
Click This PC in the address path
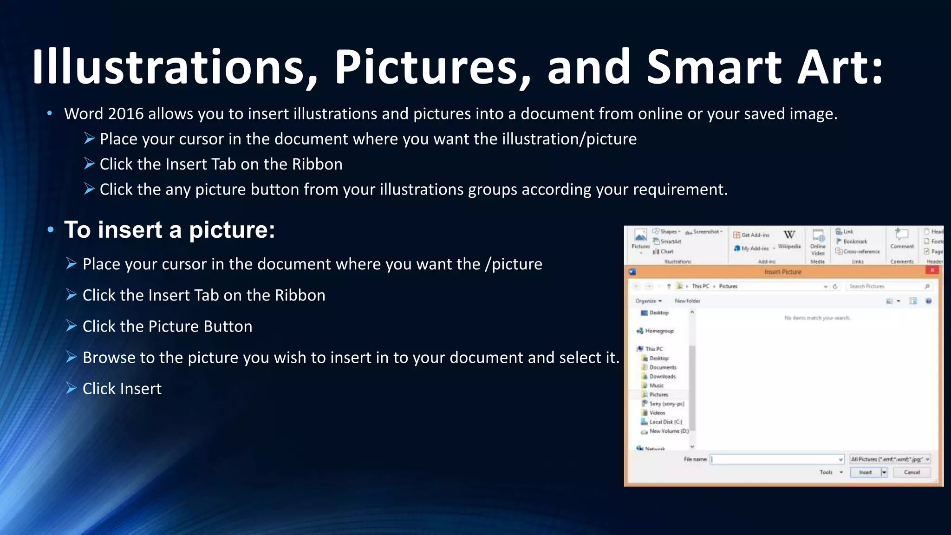pos(701,286)
